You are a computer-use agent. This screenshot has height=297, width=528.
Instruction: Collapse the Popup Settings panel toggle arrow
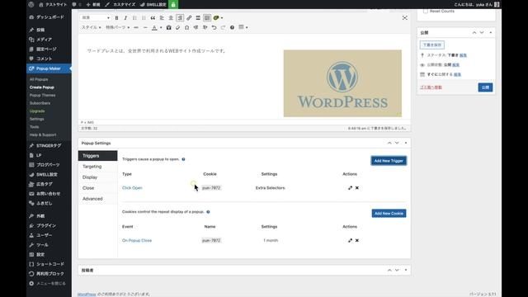[406, 143]
